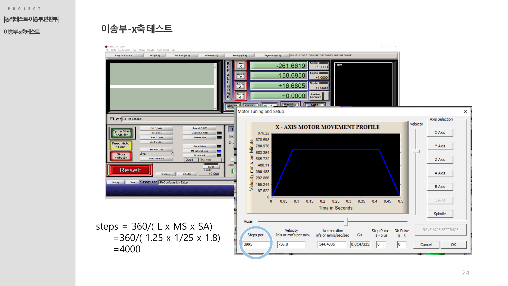The height and width of the screenshot is (286, 508).
Task: Open the Diagnostics (Alt-7) tab
Action: pos(272,56)
